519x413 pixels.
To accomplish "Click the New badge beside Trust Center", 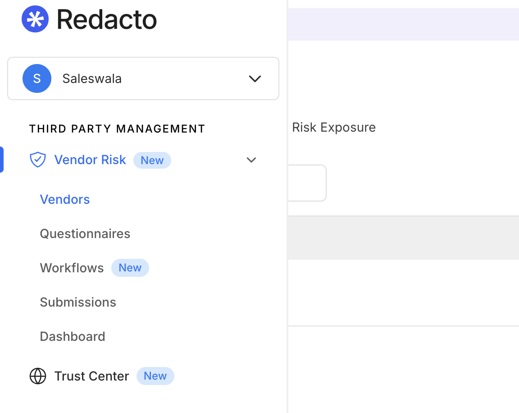I will tap(155, 376).
